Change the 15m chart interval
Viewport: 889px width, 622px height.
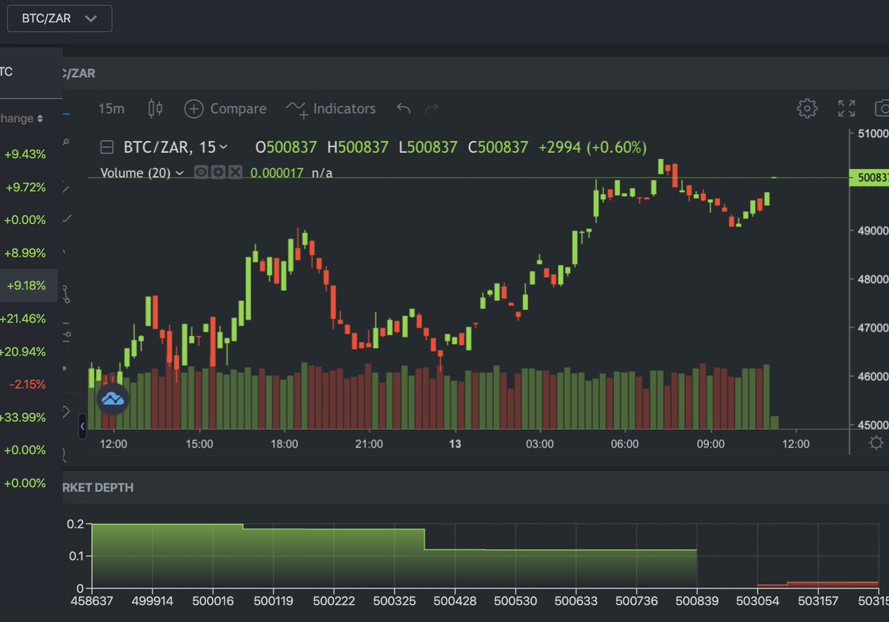[111, 109]
